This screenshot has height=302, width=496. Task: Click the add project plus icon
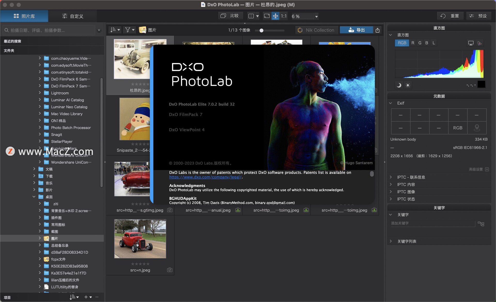coord(86,297)
